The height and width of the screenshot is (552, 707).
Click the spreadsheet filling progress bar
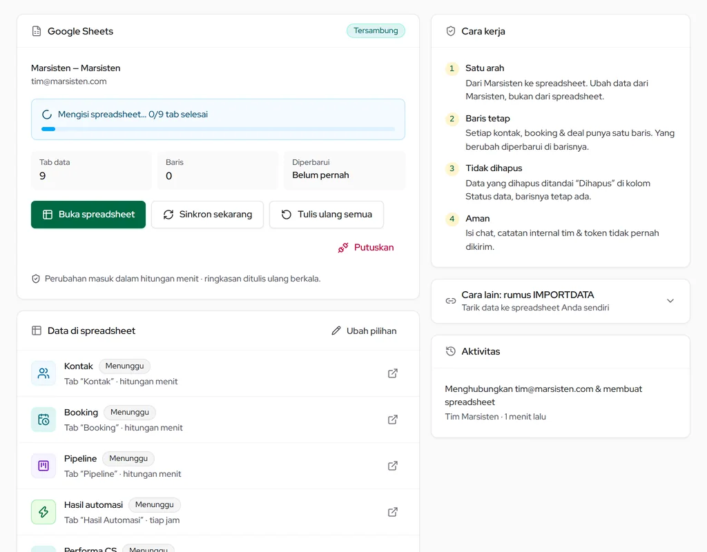pos(218,129)
